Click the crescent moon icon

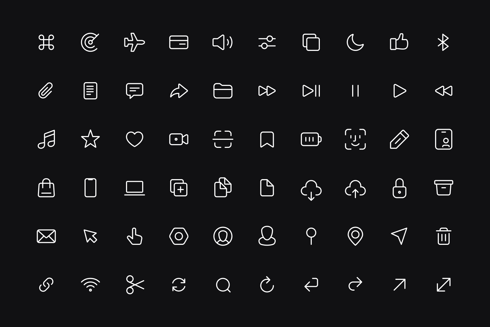click(355, 42)
